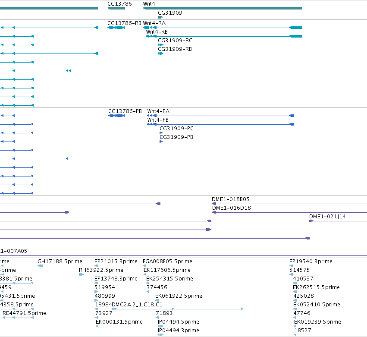Image resolution: width=367 pixels, height=337 pixels.
Task: Select the 374456 feature label
Action: [x=157, y=287]
